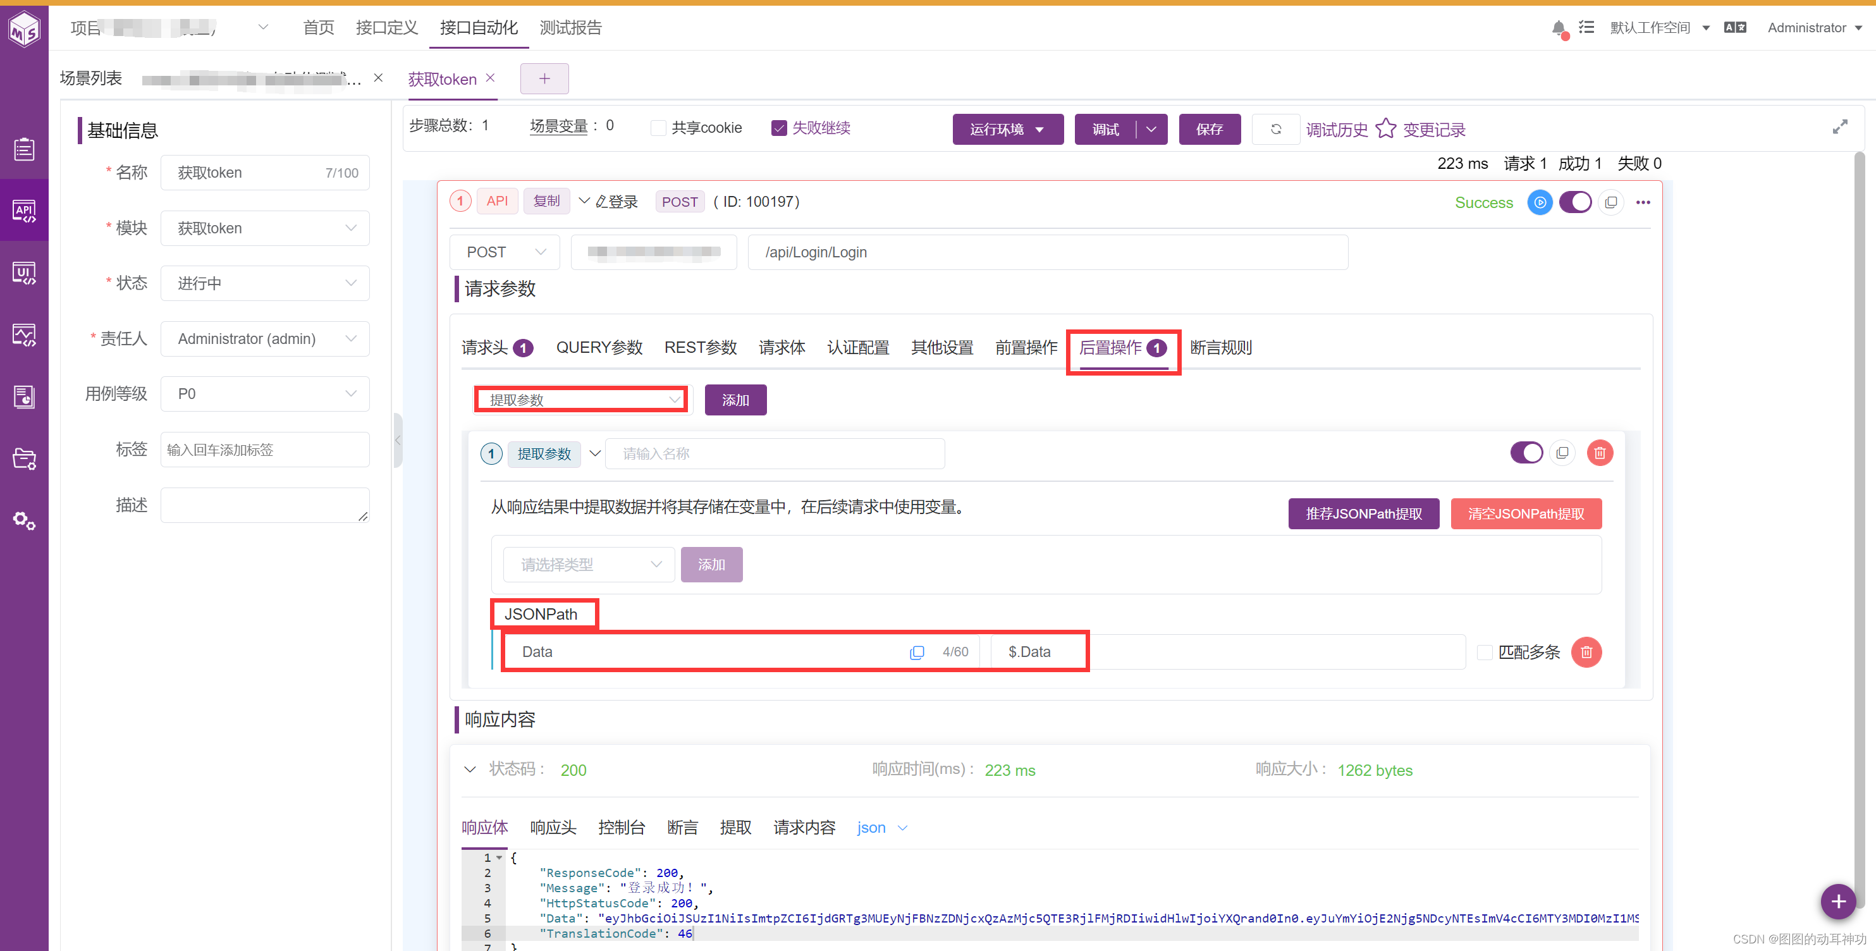Open the 运行环境 dropdown
The image size is (1876, 951).
point(1008,129)
